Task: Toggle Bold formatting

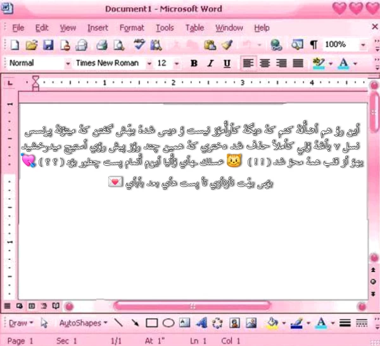Action: coord(194,63)
